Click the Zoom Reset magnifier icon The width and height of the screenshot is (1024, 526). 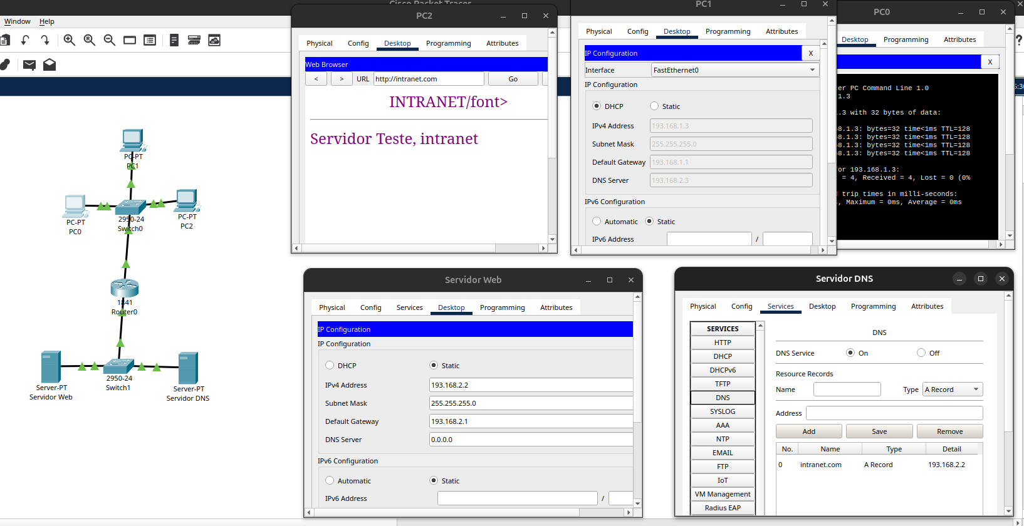coord(90,40)
